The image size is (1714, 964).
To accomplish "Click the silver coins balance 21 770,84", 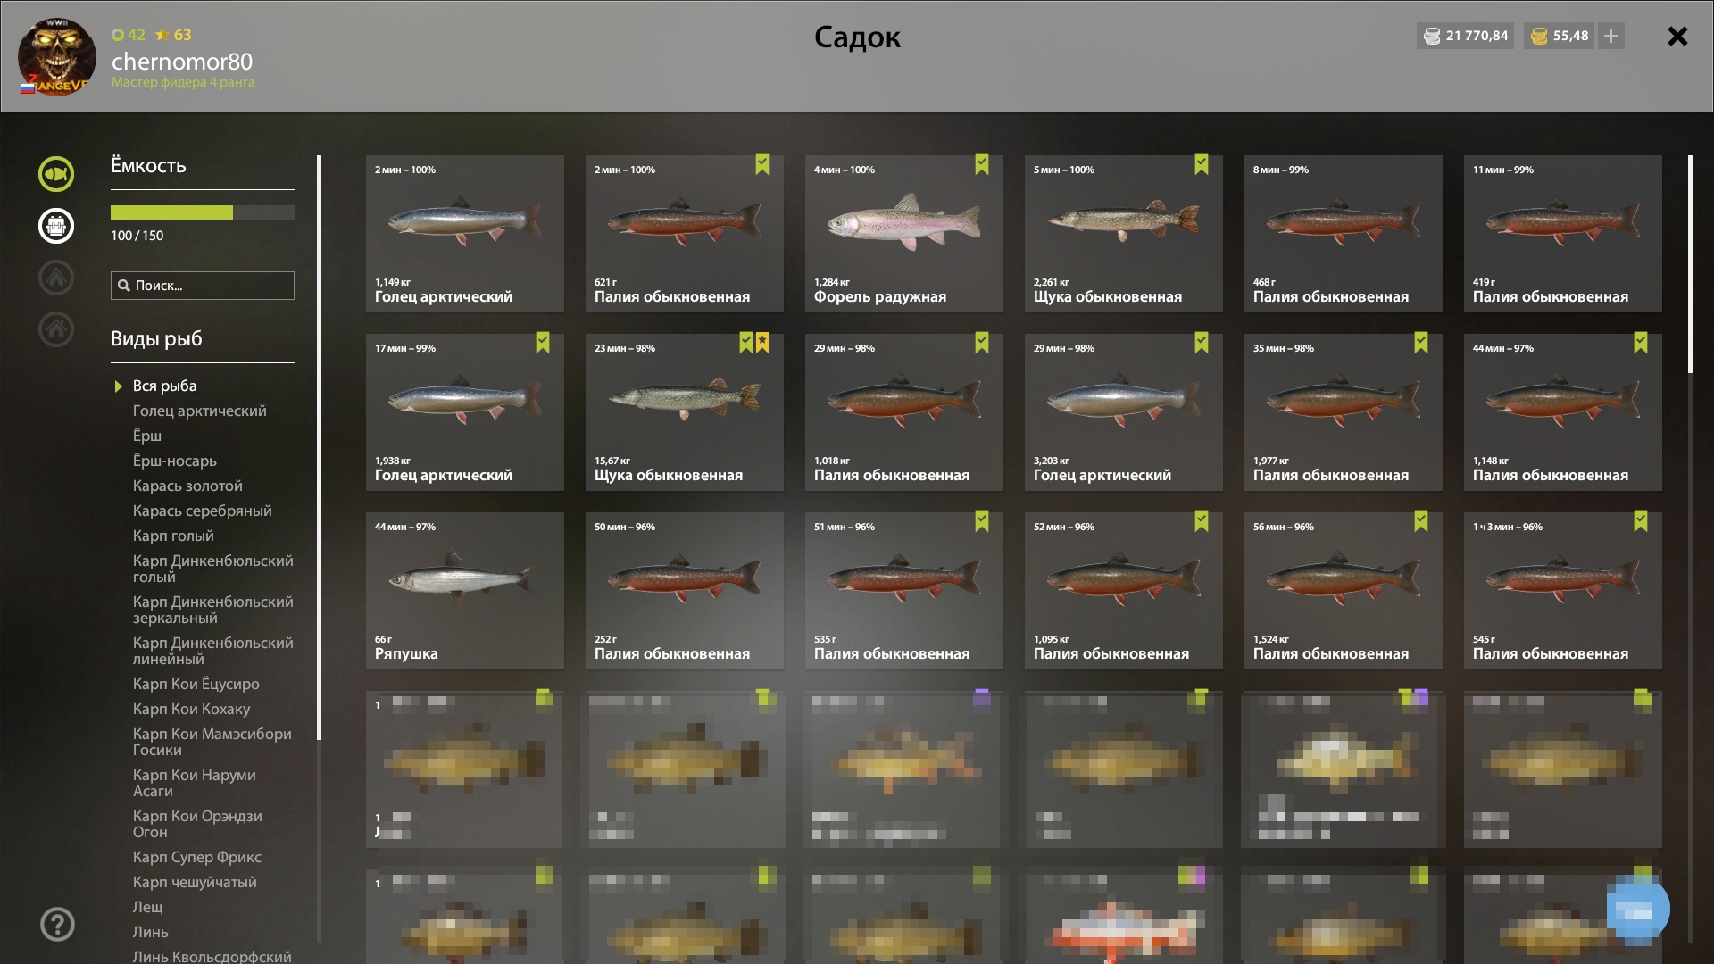I will pos(1465,36).
